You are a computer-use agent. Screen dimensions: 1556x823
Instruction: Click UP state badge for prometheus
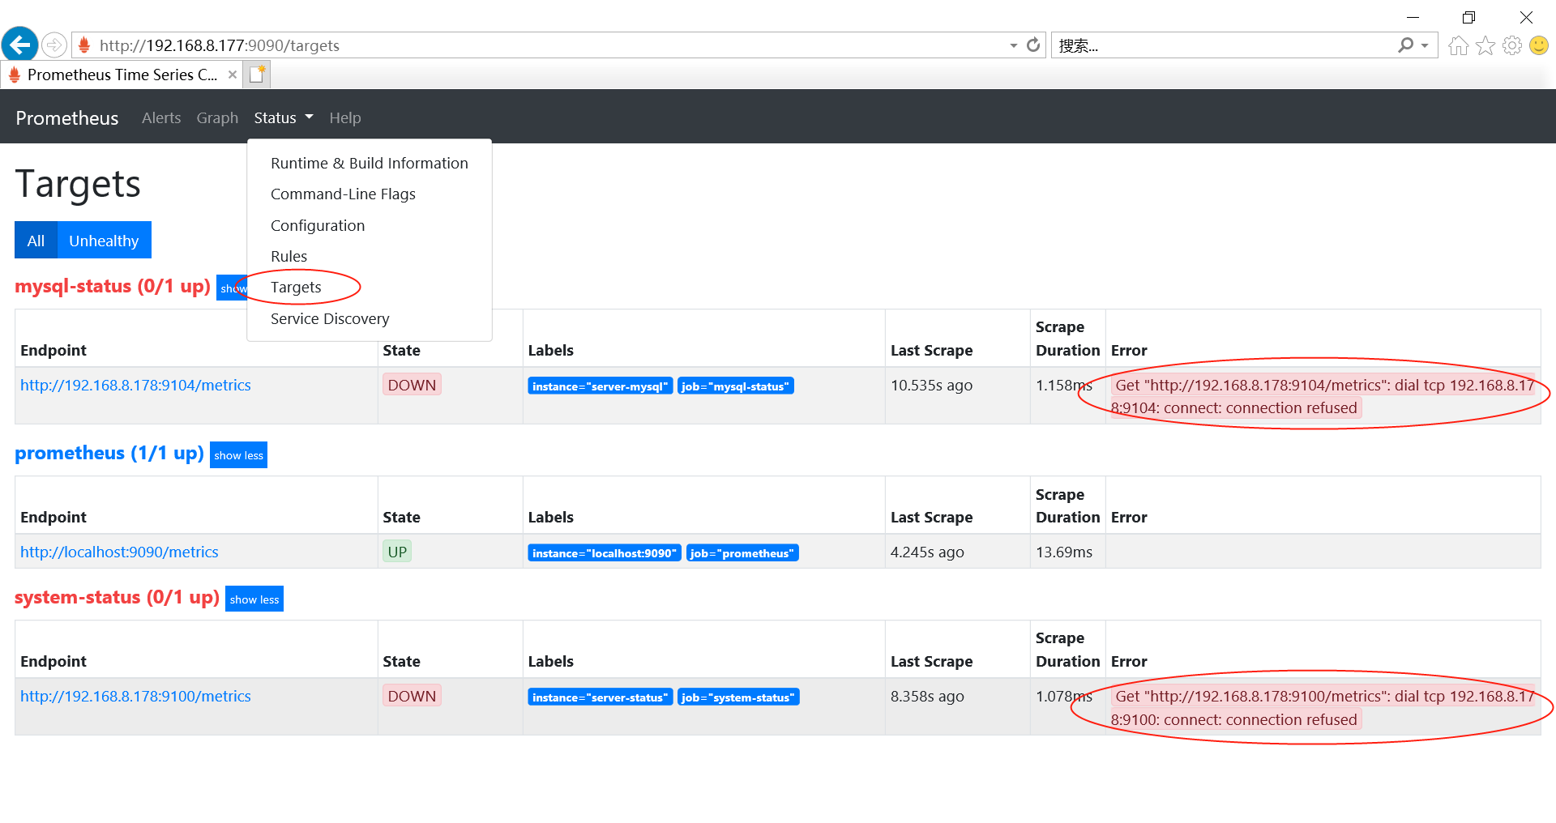pyautogui.click(x=397, y=552)
